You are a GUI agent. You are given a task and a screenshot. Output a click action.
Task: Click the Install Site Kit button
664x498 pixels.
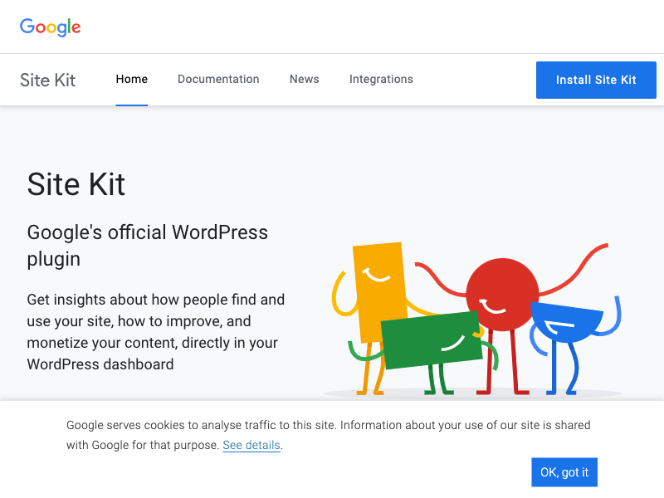point(596,80)
